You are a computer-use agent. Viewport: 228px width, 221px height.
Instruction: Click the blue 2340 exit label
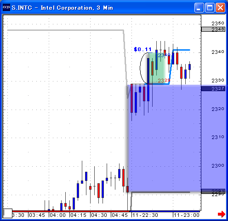click(164, 55)
